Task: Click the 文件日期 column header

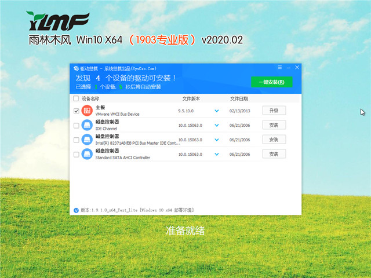Action: pos(239,98)
